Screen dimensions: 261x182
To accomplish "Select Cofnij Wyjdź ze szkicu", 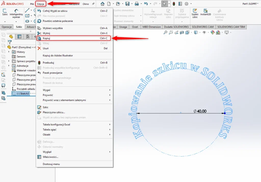I will pyautogui.click(x=74, y=11).
